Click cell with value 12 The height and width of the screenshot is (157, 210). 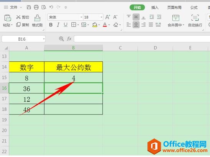point(26,99)
